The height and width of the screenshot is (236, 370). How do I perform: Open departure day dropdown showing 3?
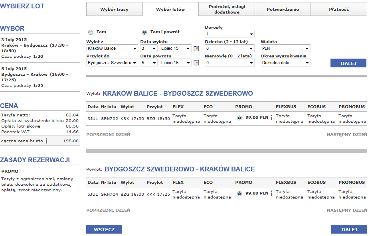pos(148,48)
